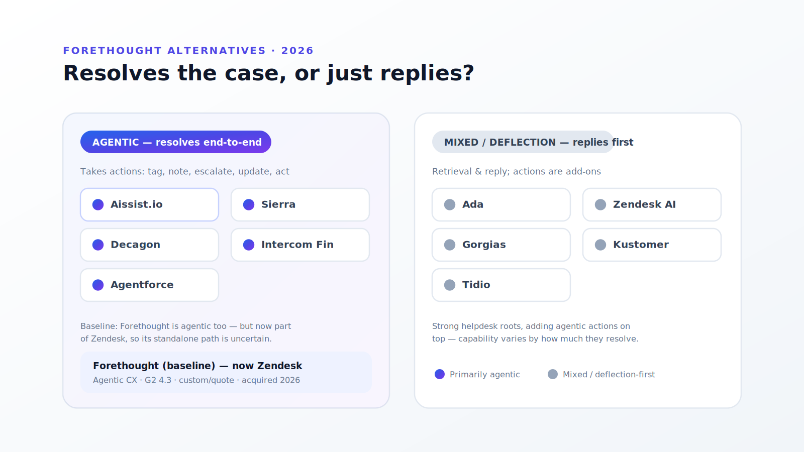Select the Kustomer card
Screen dimensions: 804x452
click(x=652, y=245)
